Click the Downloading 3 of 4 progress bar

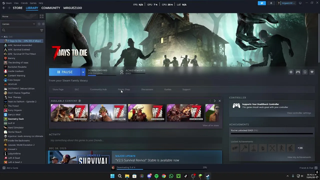coord(162,169)
